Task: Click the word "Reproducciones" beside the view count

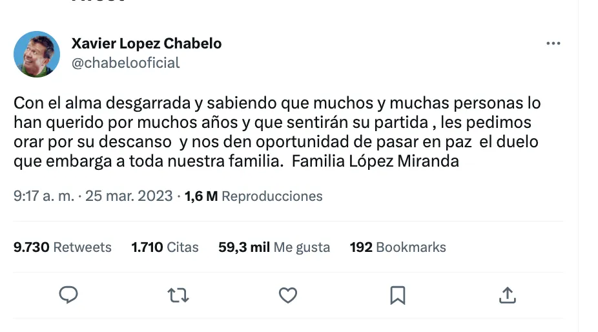Action: click(x=272, y=196)
